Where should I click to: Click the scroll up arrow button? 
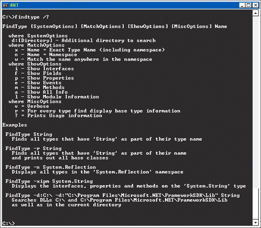[255, 13]
